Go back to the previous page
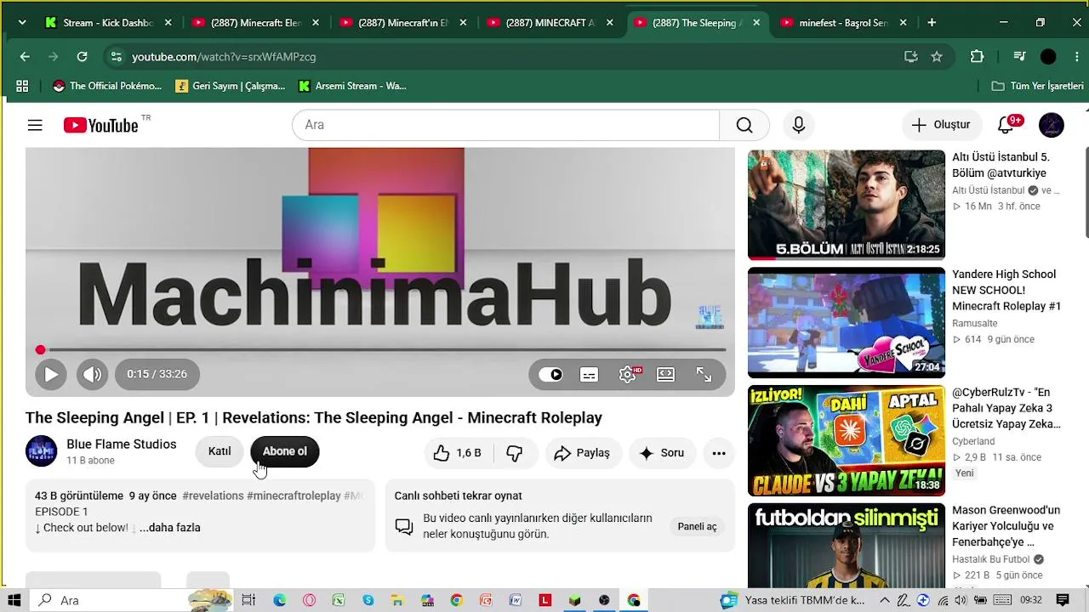Image resolution: width=1089 pixels, height=612 pixels. tap(25, 57)
